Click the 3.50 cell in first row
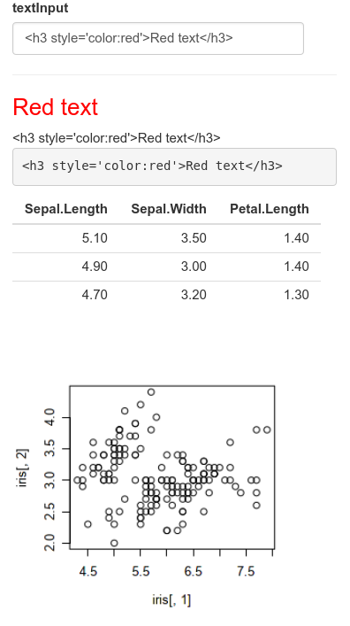 click(194, 238)
